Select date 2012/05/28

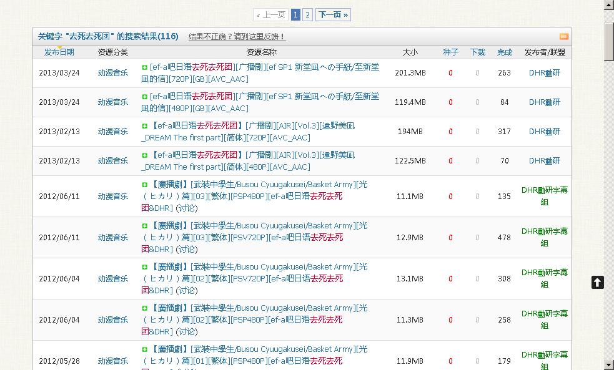point(59,361)
